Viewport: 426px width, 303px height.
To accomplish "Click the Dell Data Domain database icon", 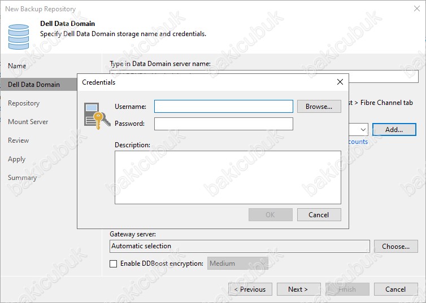I will point(19,37).
